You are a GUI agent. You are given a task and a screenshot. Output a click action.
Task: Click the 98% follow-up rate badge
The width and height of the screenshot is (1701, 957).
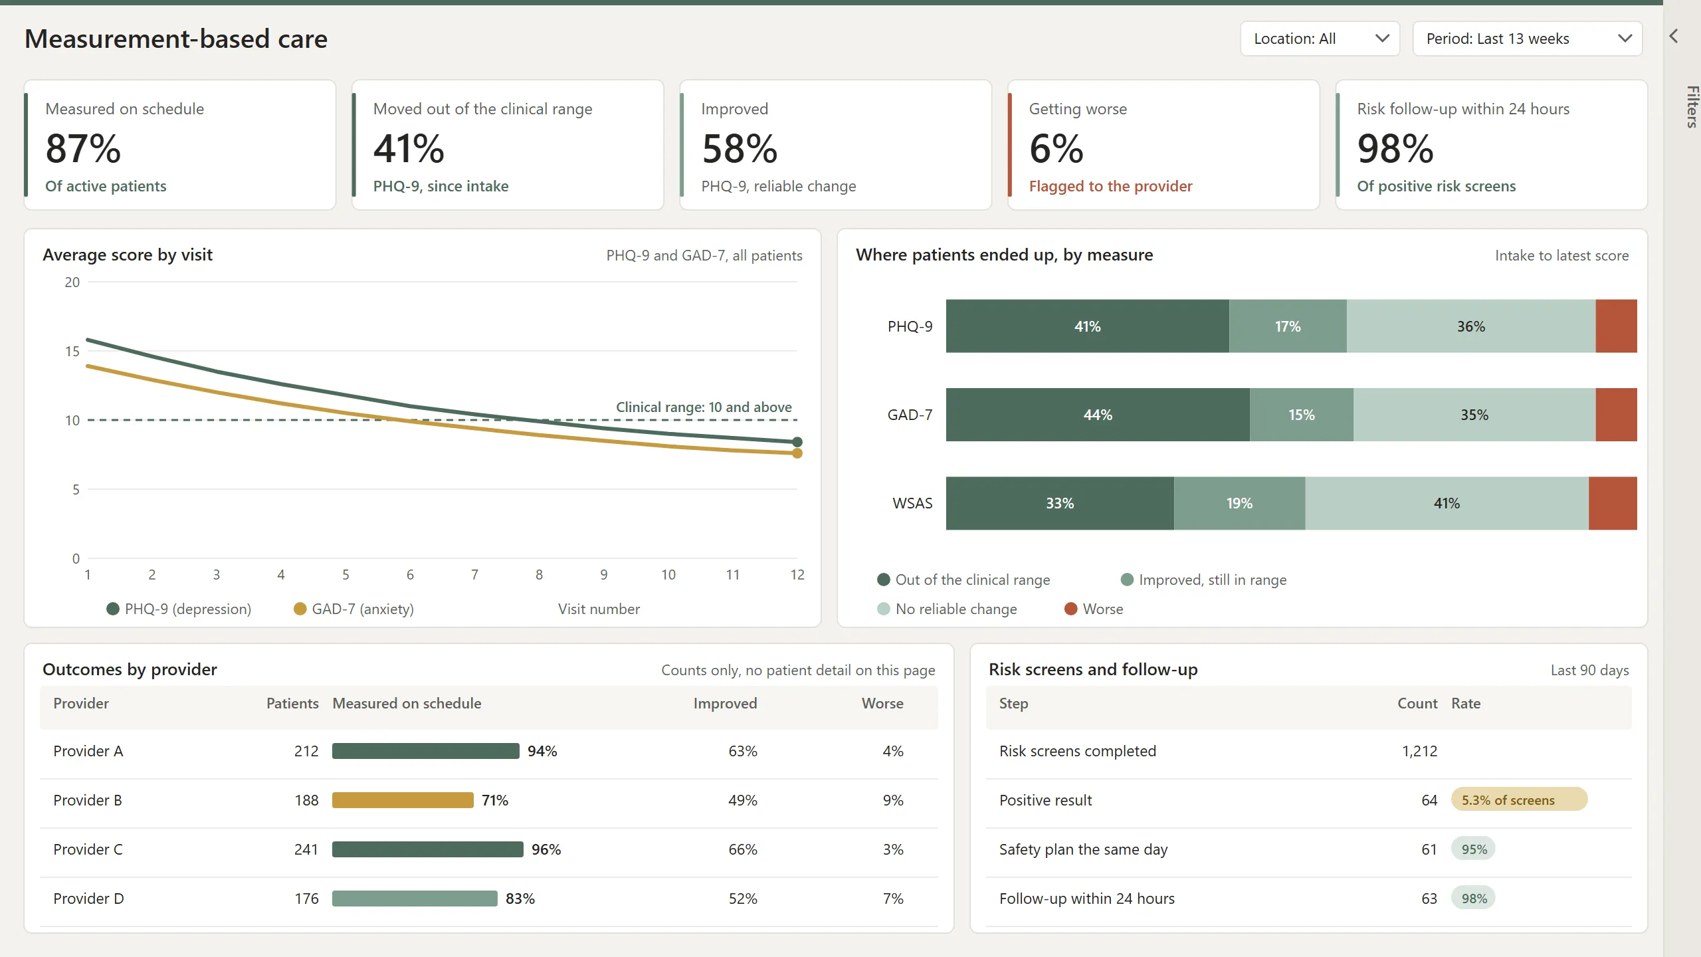point(1474,898)
